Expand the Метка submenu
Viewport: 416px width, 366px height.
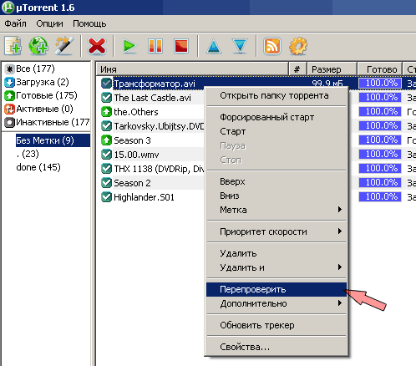(x=277, y=210)
